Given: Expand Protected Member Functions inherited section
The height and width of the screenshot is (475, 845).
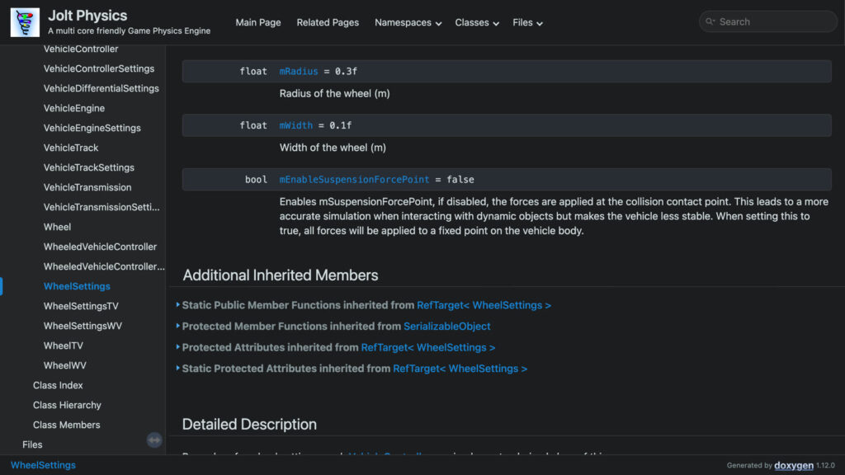Looking at the screenshot, I should click(x=178, y=326).
